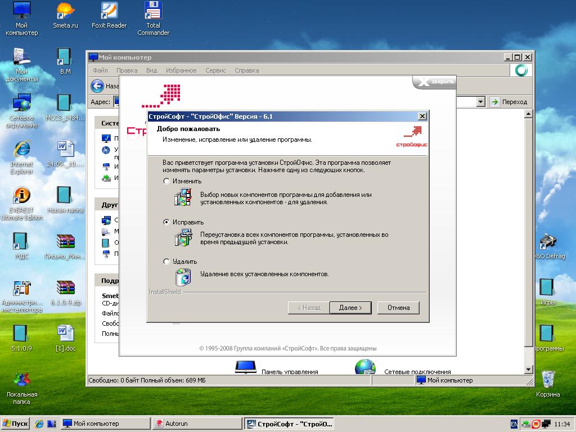
Task: Click the Переход button next to the address bar
Action: click(x=509, y=102)
